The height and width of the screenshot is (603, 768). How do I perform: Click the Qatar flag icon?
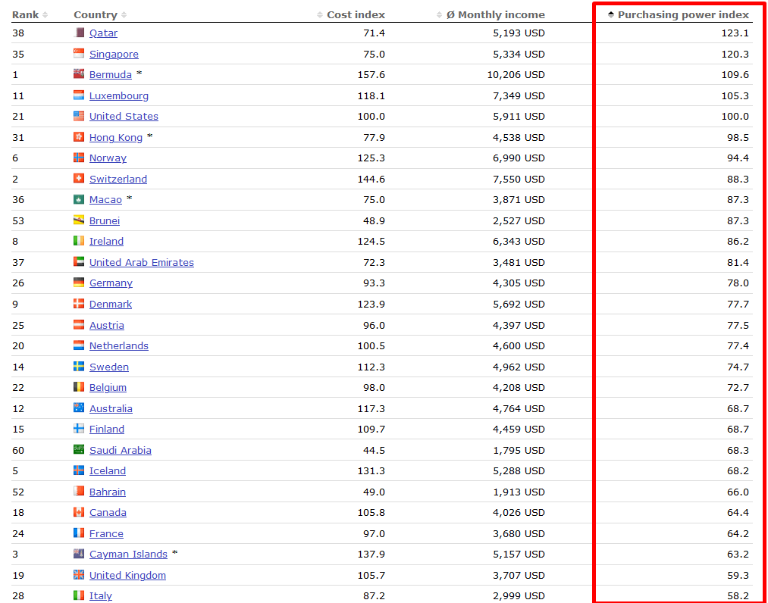79,33
